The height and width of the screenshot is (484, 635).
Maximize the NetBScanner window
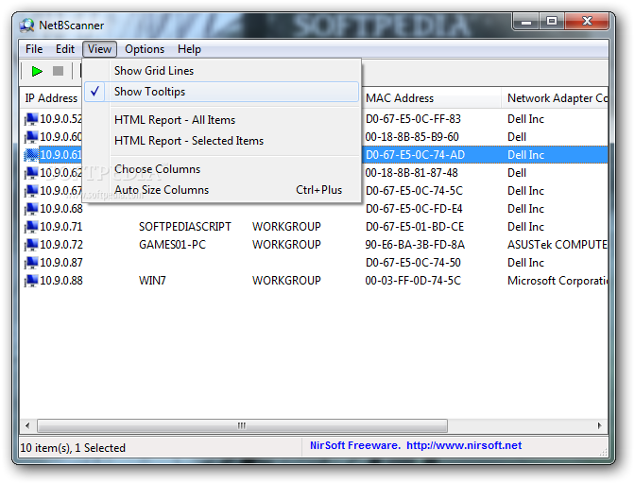[552, 22]
